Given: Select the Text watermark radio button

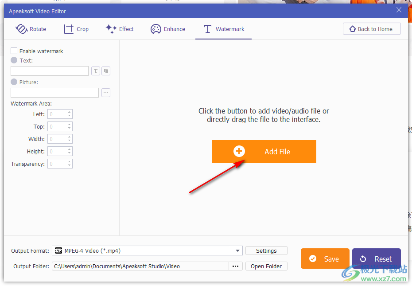Looking at the screenshot, I should pyautogui.click(x=14, y=60).
